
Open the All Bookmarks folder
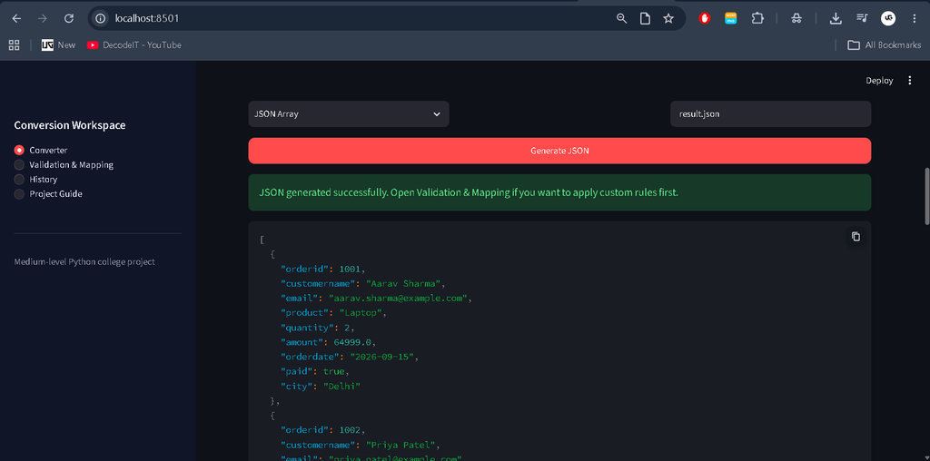[885, 45]
